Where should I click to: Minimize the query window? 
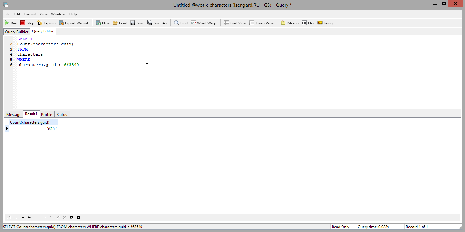coord(435,4)
